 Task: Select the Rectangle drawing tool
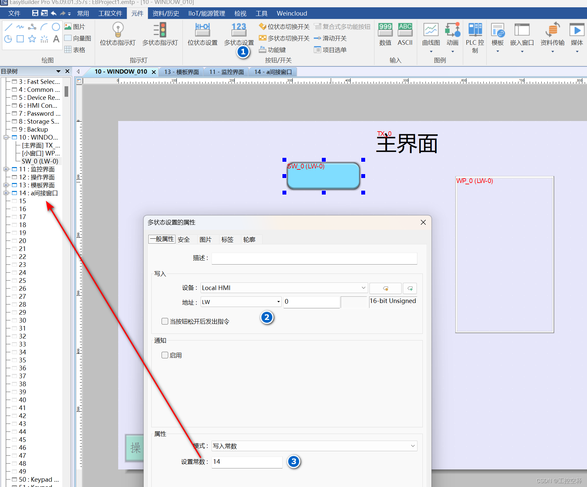pos(20,39)
